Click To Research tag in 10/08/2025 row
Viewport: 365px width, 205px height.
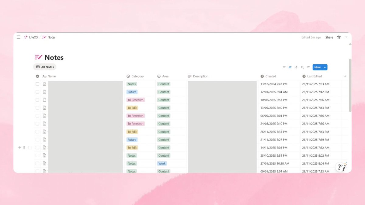point(136,100)
